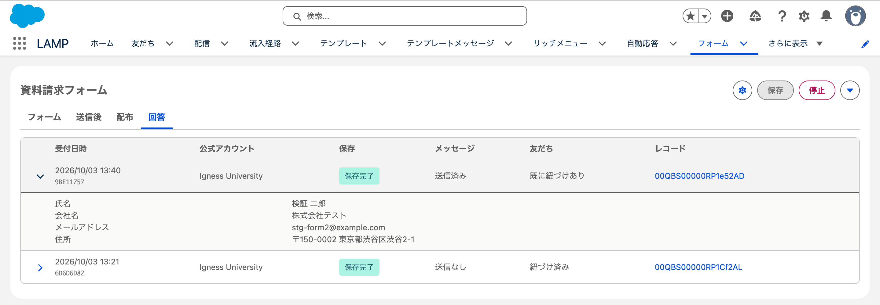This screenshot has height=305, width=880.
Task: Click the pencil edit navigation icon
Action: point(865,44)
